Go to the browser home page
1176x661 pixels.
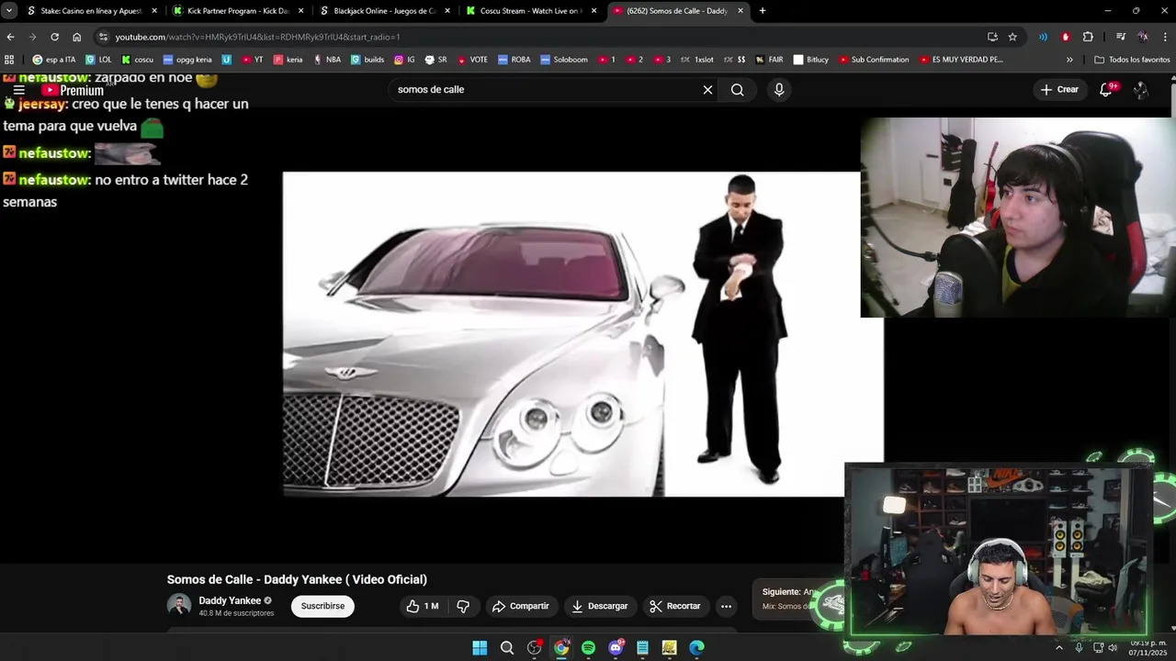76,37
